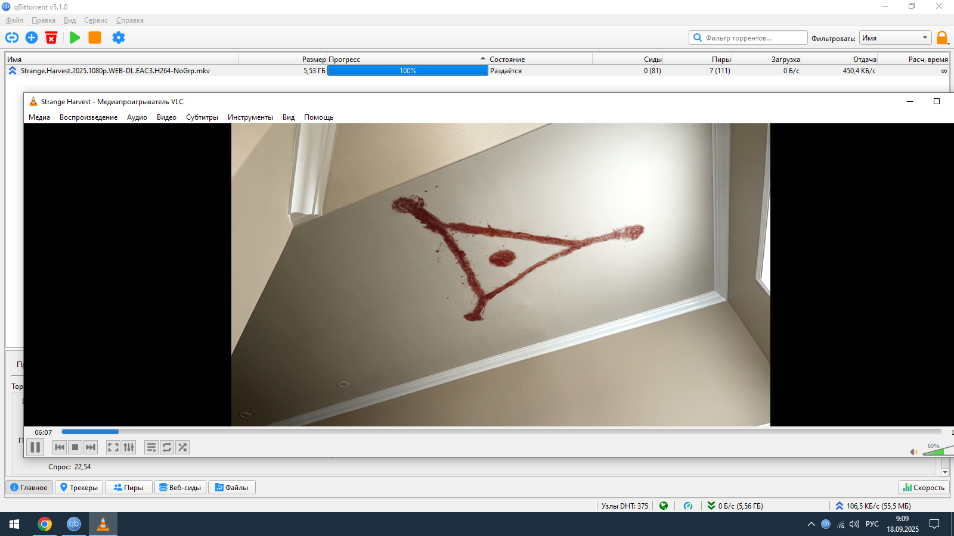Stop torrent with the orange square icon

pos(95,38)
